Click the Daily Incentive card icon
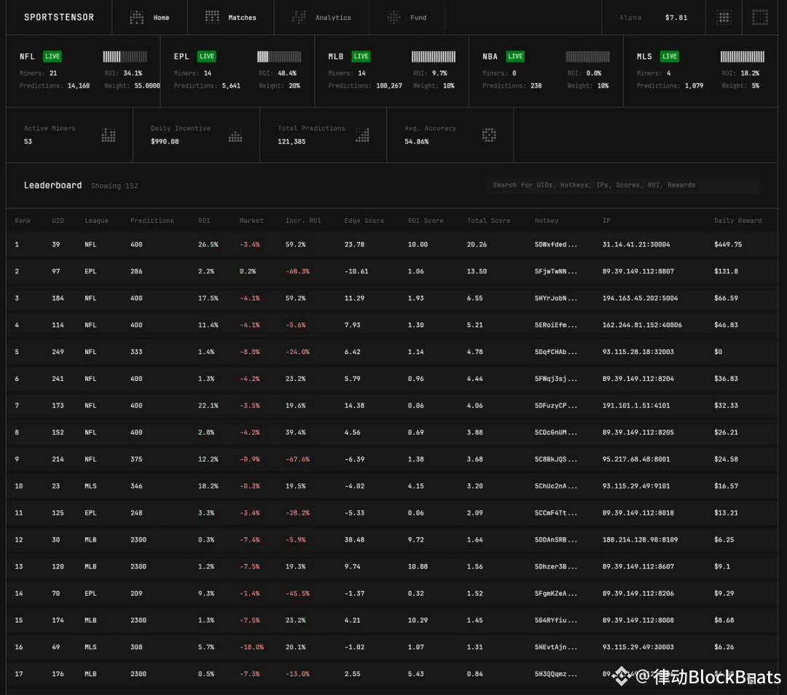This screenshot has height=695, width=787. [x=235, y=136]
